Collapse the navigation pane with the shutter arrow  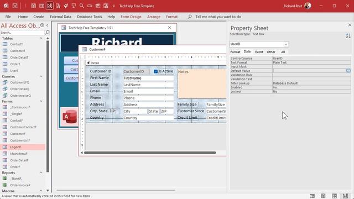[x=48, y=25]
